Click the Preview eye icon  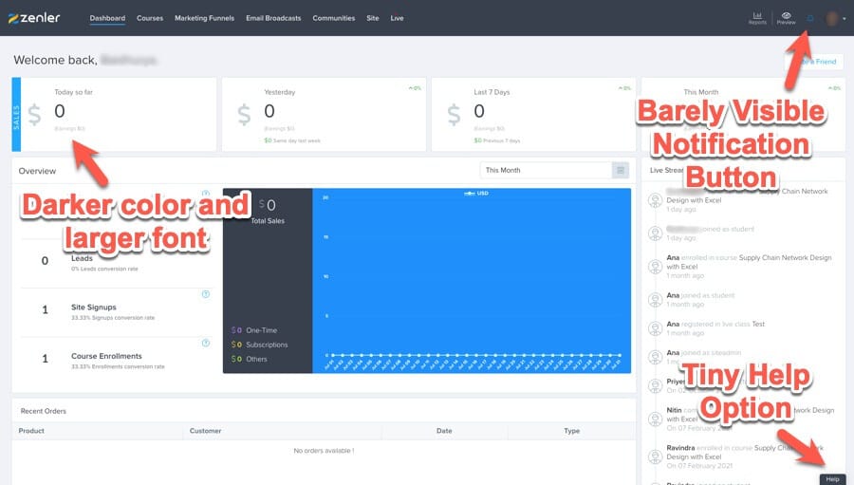[787, 17]
